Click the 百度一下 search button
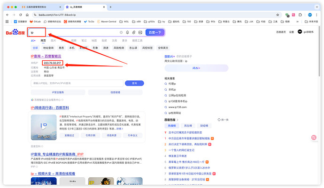Image resolution: width=324 pixels, height=188 pixels. (x=154, y=32)
